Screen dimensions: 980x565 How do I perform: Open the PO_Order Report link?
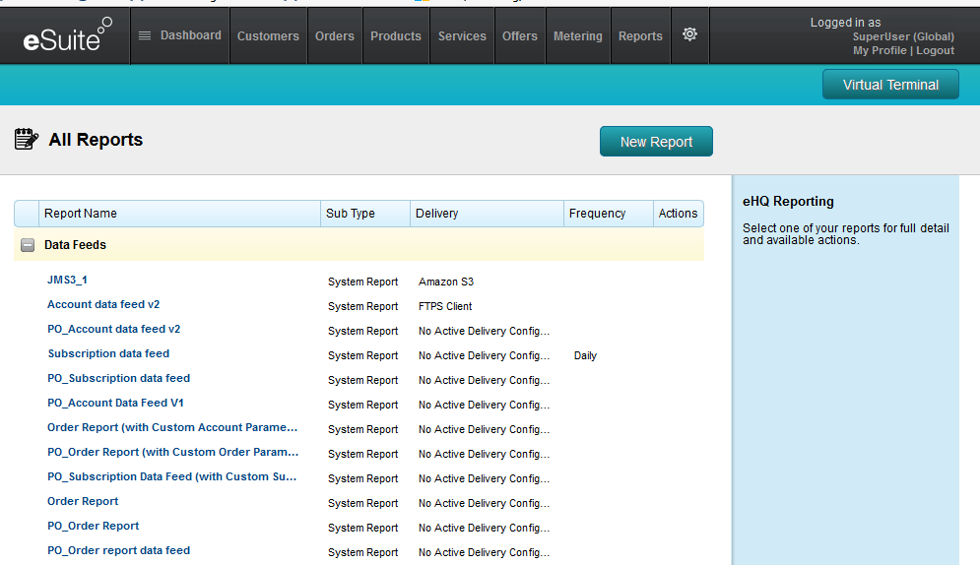(94, 527)
